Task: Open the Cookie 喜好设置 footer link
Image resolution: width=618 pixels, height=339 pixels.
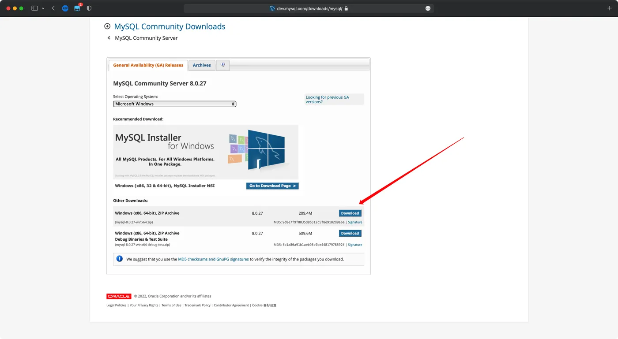Action: coord(264,305)
